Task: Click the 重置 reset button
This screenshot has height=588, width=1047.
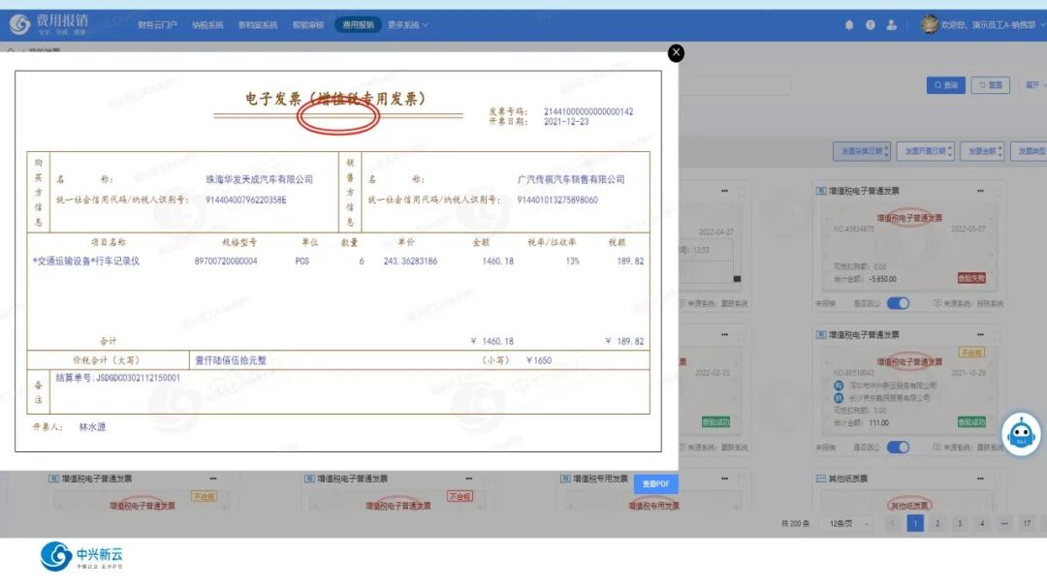Action: 990,85
